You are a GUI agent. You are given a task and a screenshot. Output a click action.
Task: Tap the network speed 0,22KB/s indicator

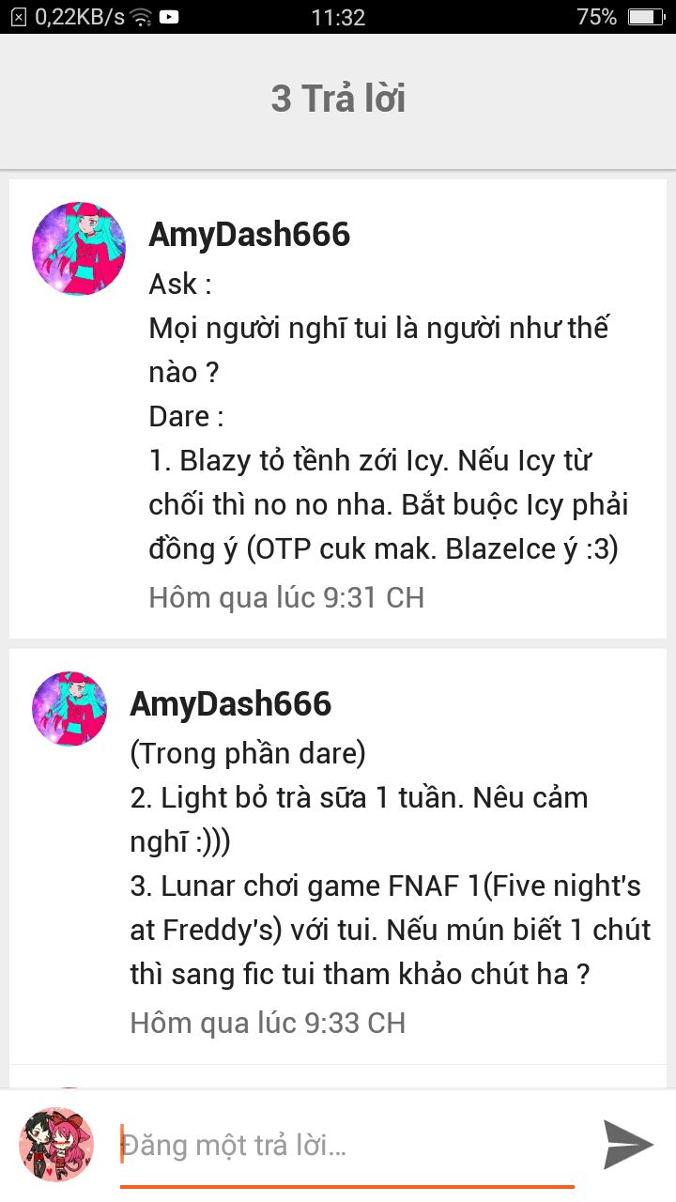80,16
